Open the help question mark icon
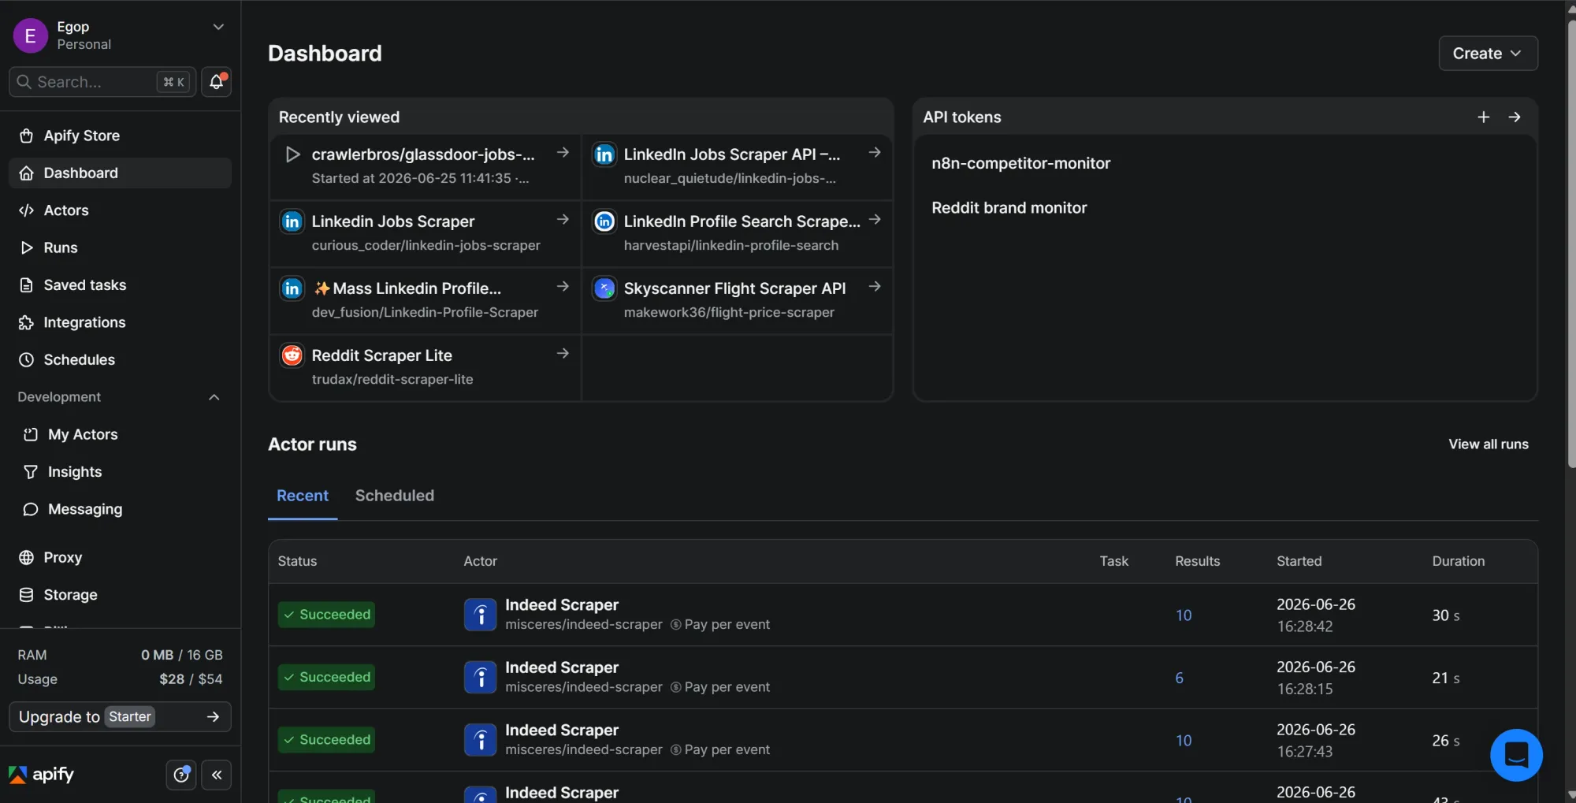 pos(181,775)
